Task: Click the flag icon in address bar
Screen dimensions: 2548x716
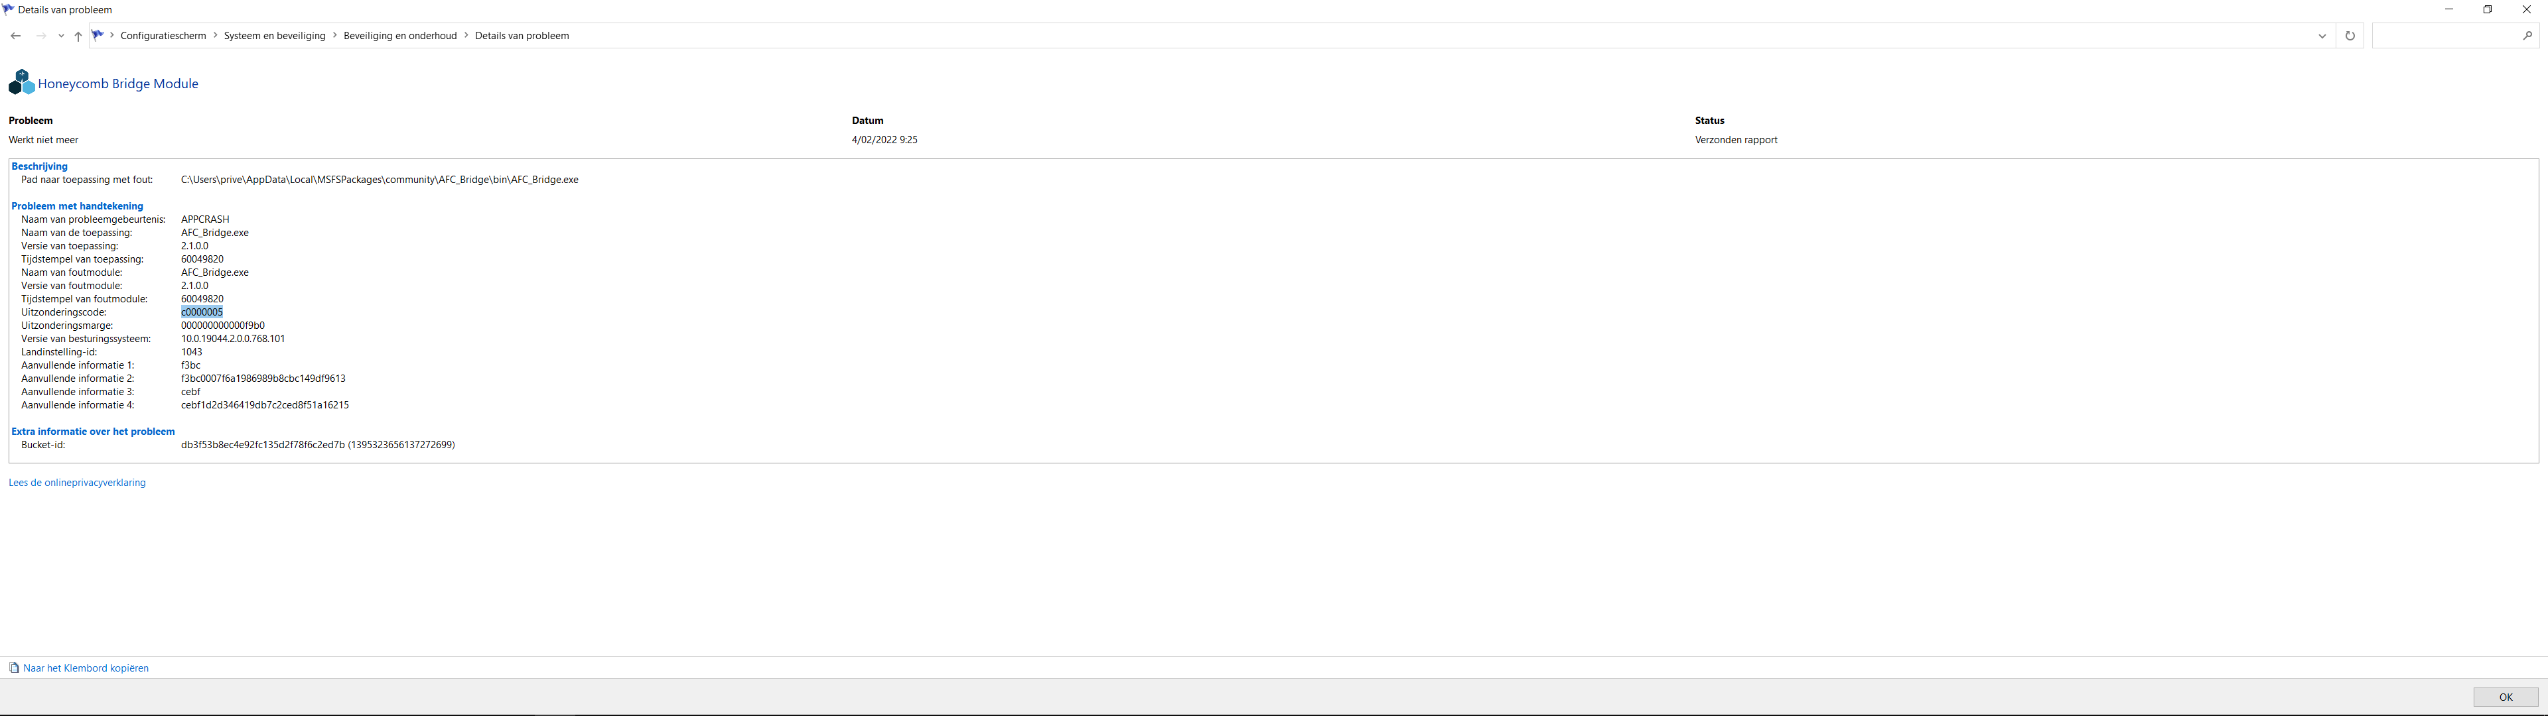Action: pyautogui.click(x=98, y=34)
